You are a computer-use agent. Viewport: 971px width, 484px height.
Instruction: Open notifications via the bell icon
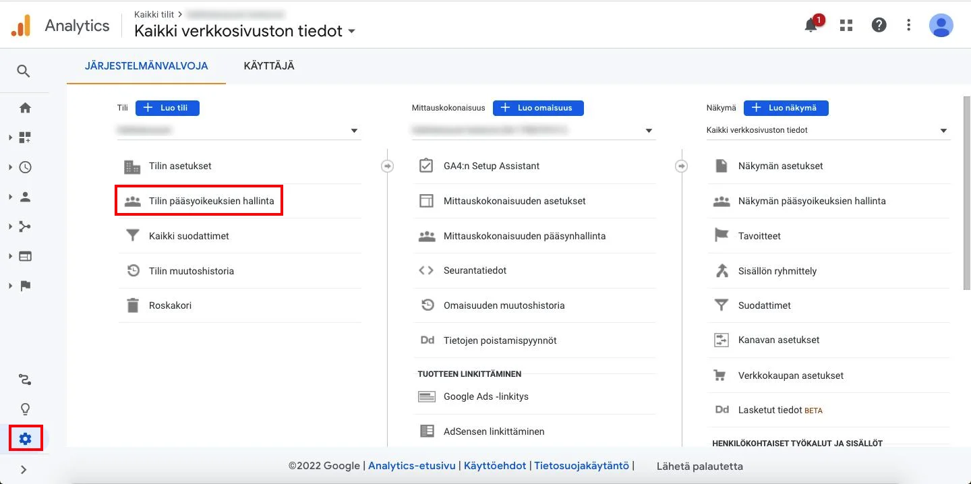(811, 24)
